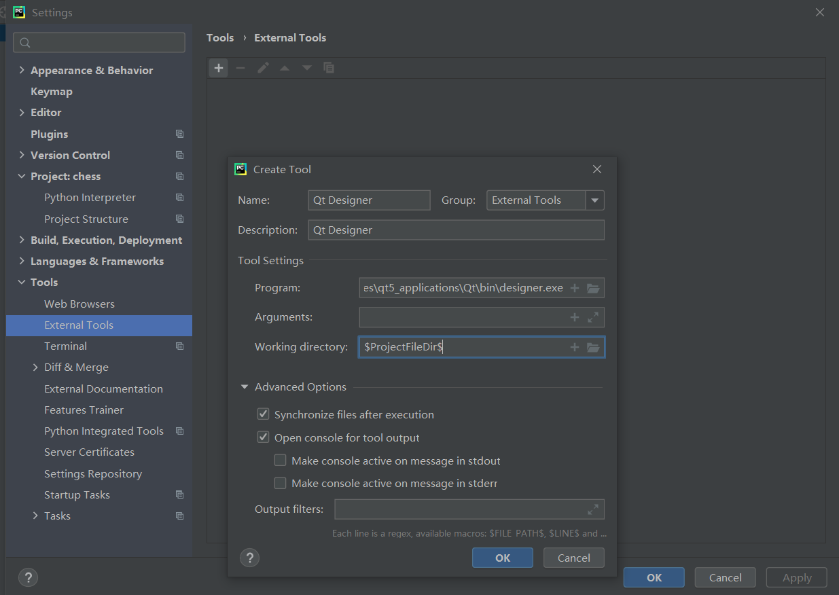Create a new external tool with the plus icon
839x595 pixels.
[218, 67]
